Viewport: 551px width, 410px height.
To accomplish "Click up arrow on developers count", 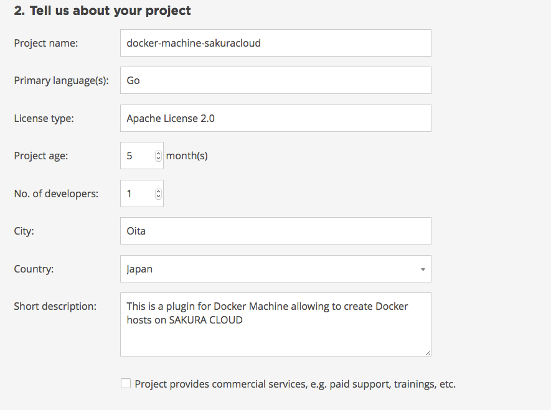I will click(158, 191).
